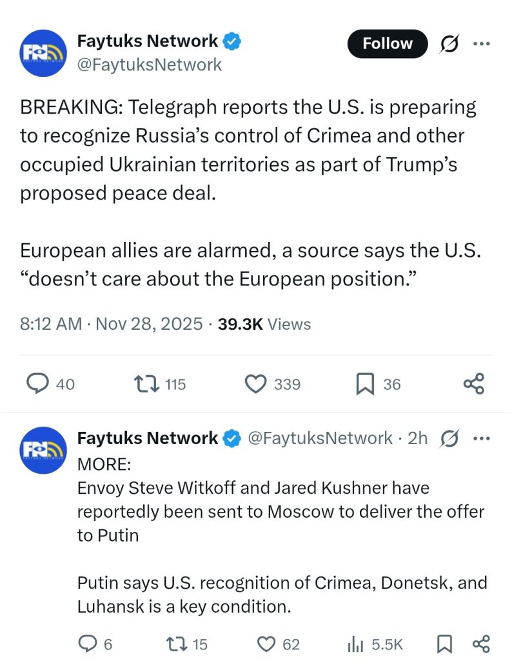Image resolution: width=512 pixels, height=661 pixels.
Task: Repost the main BREAKING post
Action: [143, 384]
